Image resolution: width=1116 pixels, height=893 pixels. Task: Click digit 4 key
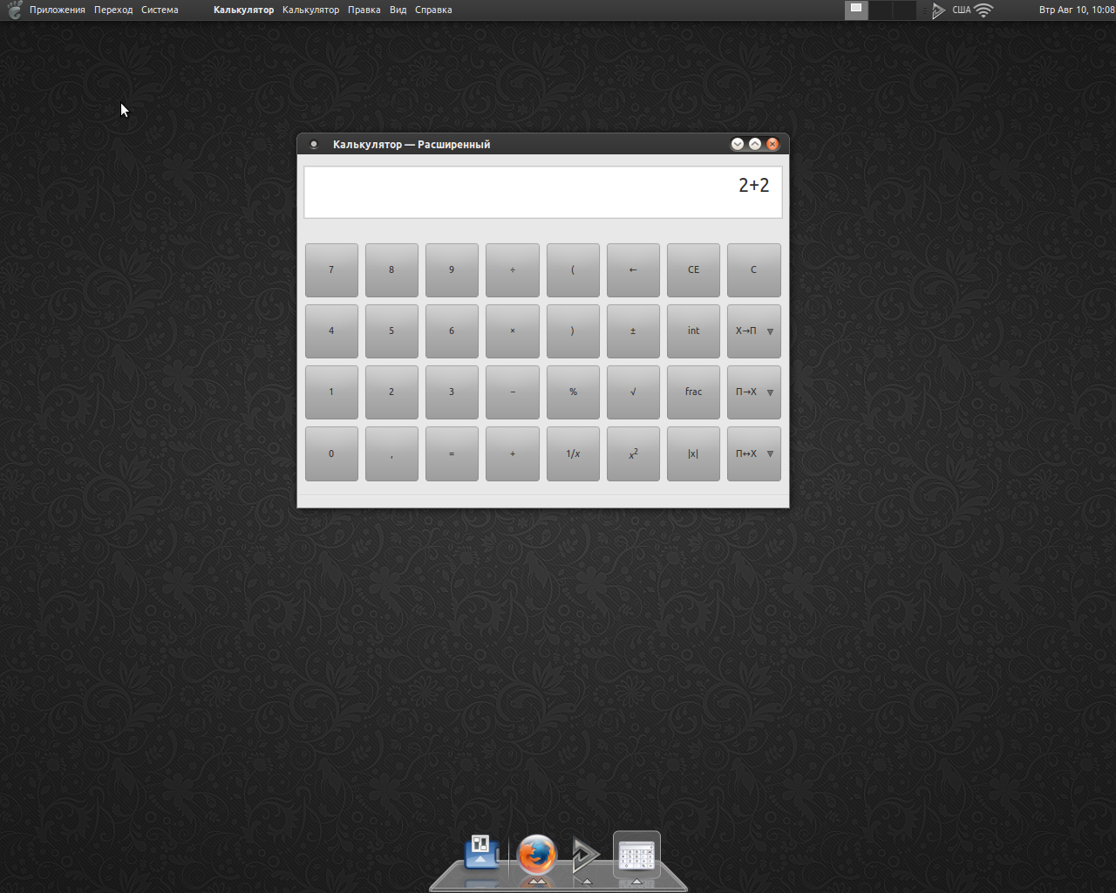pos(331,331)
